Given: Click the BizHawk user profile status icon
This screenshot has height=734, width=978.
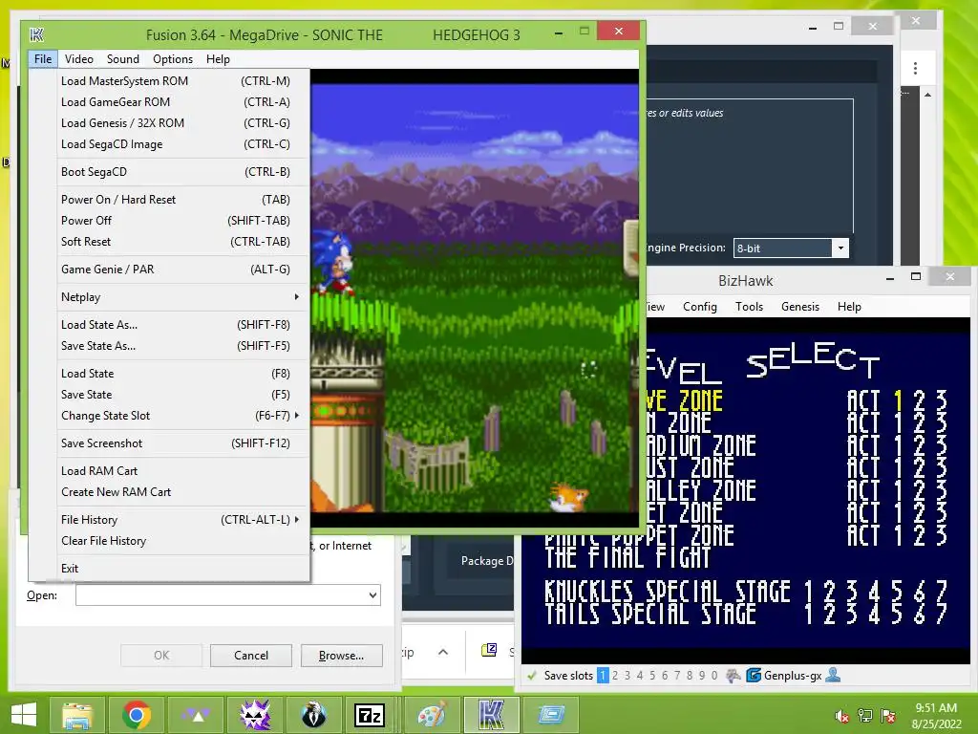Looking at the screenshot, I should (833, 675).
